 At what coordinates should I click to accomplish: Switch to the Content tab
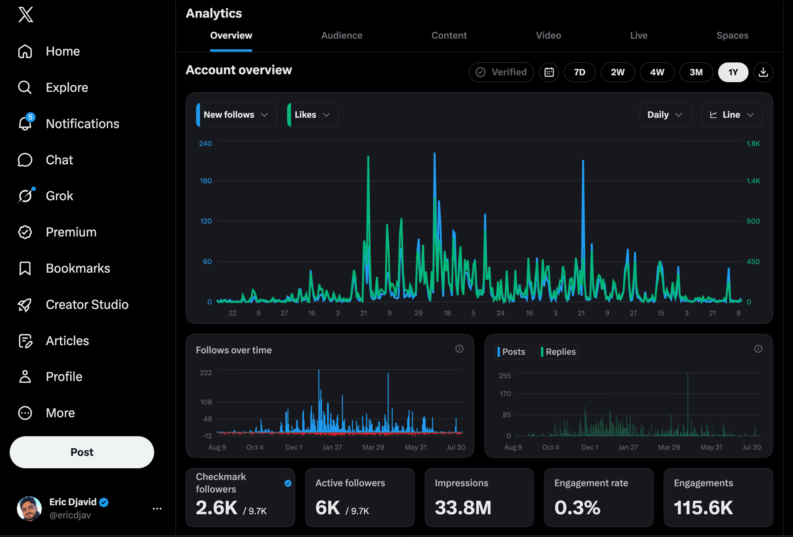(449, 35)
